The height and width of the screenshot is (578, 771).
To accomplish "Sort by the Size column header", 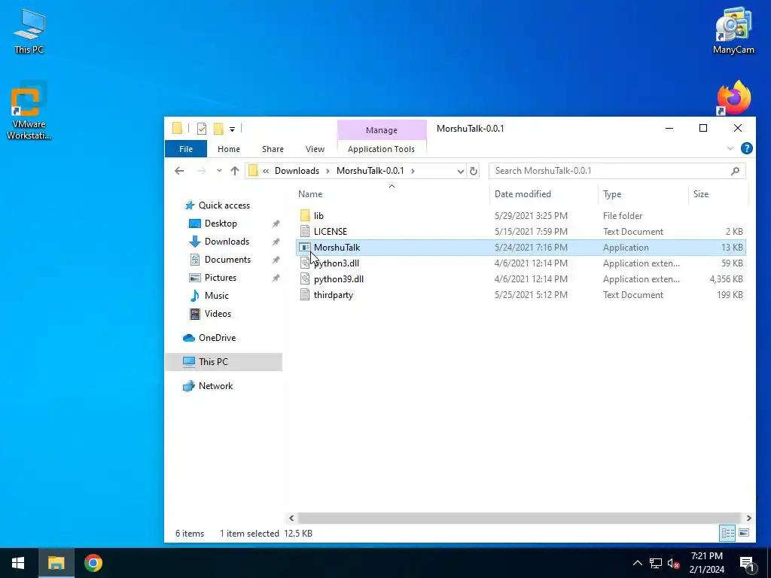I will (701, 194).
